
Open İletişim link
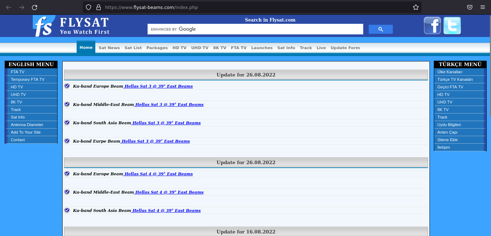click(460, 147)
